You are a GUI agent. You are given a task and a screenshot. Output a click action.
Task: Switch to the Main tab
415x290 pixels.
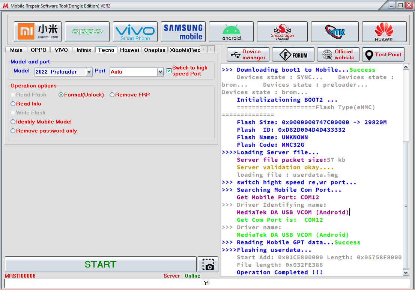pos(17,50)
